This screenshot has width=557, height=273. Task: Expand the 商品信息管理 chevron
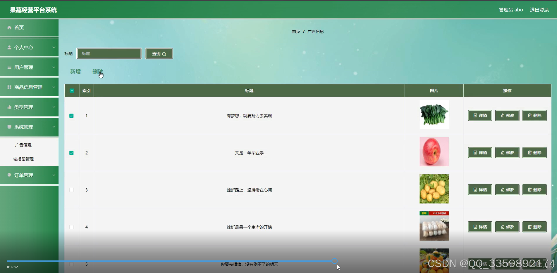(x=54, y=87)
